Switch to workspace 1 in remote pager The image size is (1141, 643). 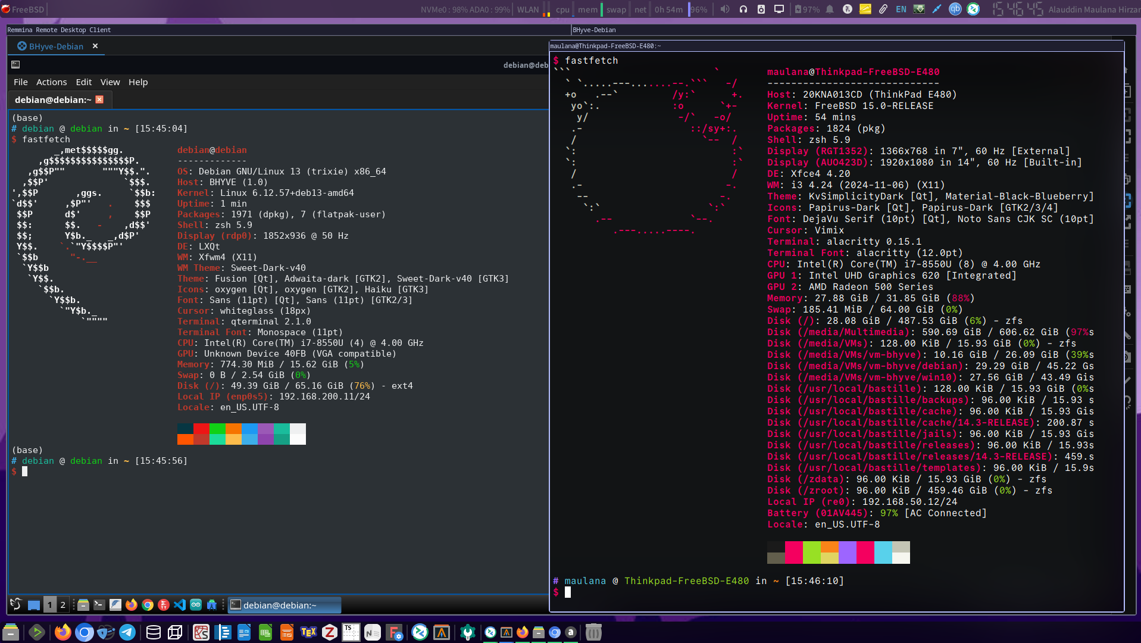click(x=49, y=605)
